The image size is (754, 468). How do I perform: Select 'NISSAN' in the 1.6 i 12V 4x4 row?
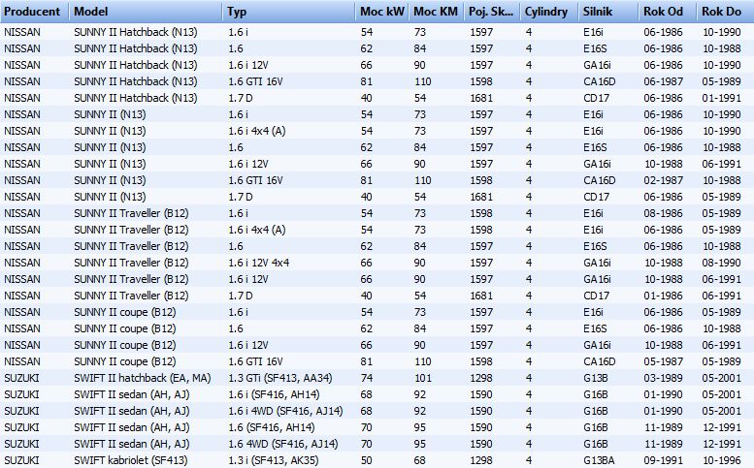point(22,263)
